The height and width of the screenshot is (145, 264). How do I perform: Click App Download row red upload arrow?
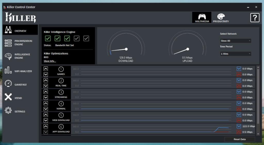(x=238, y=132)
